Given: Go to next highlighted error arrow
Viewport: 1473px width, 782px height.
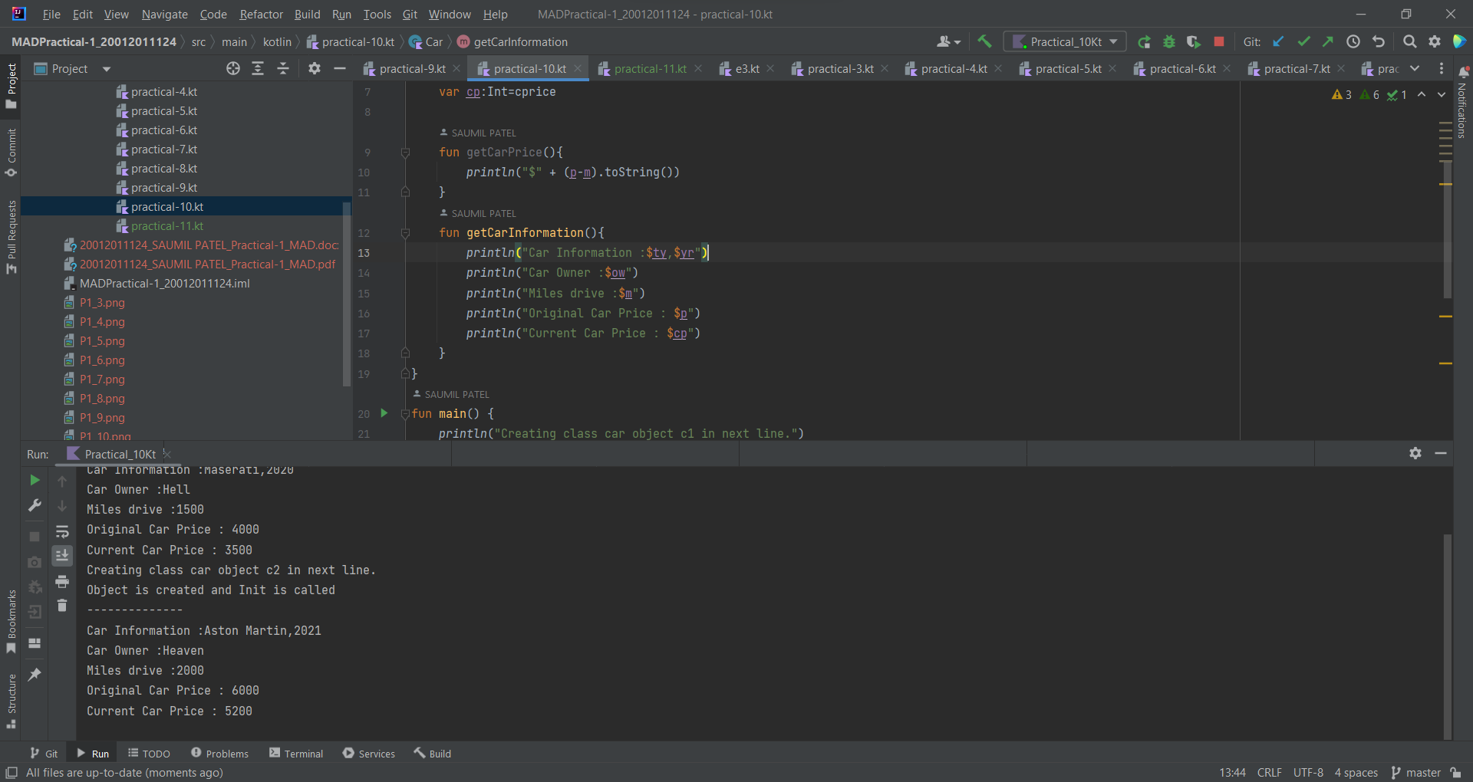Looking at the screenshot, I should pos(1442,94).
